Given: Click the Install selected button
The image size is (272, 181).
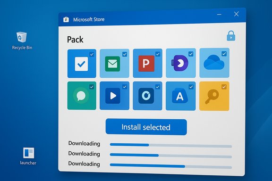Looking at the screenshot, I should pyautogui.click(x=146, y=127).
